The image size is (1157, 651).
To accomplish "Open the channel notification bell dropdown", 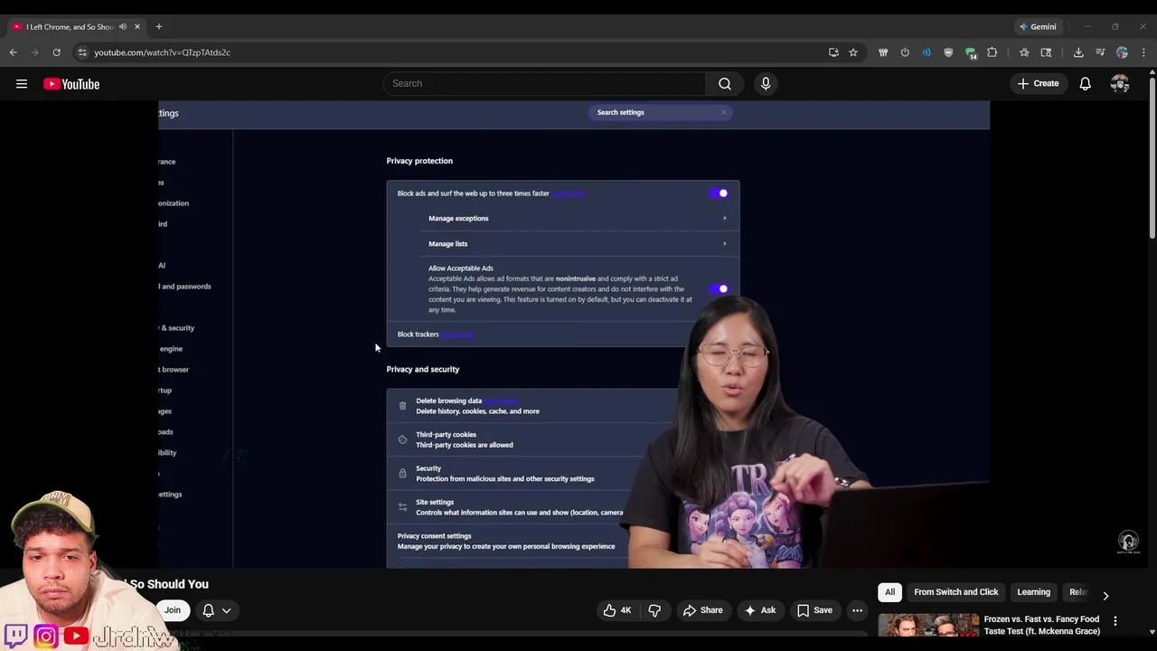I will click(217, 610).
